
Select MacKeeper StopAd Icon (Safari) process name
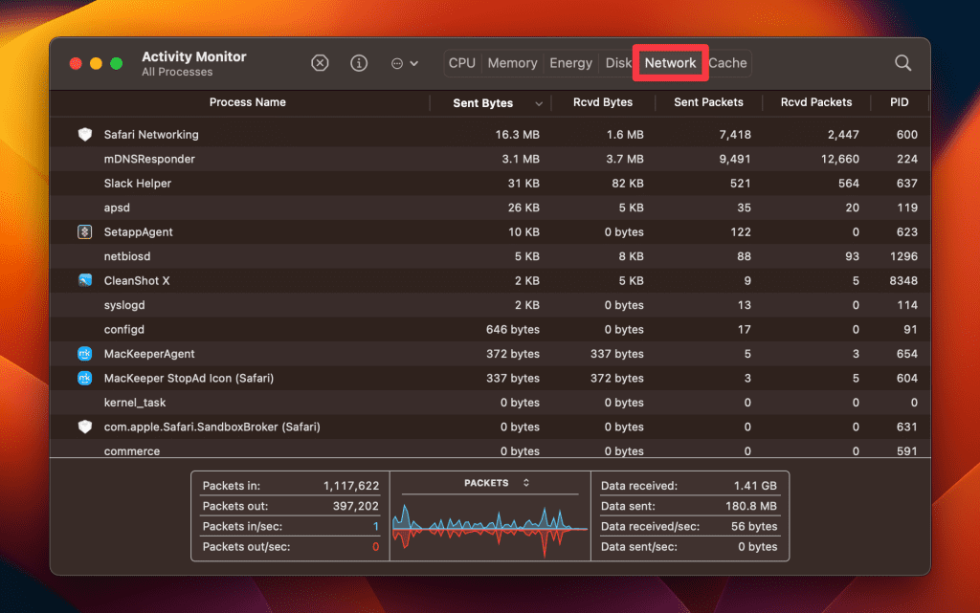pyautogui.click(x=189, y=378)
